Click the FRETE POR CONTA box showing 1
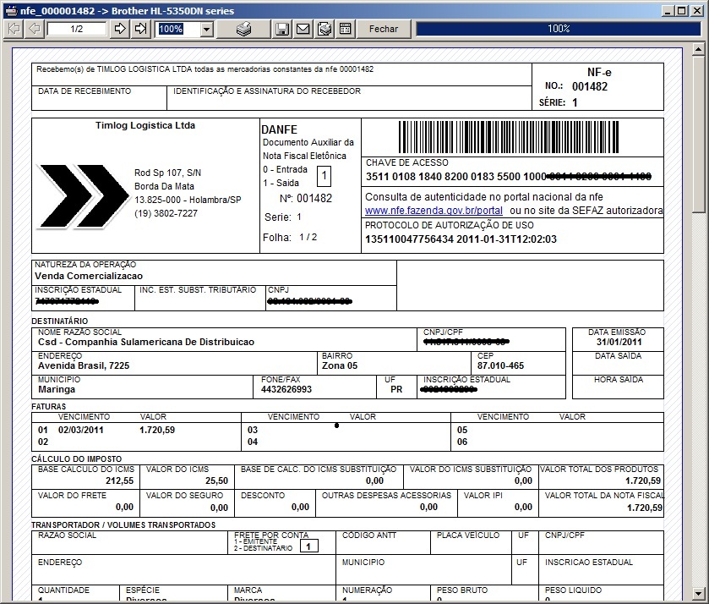Screen dimensions: 709x604 308,546
